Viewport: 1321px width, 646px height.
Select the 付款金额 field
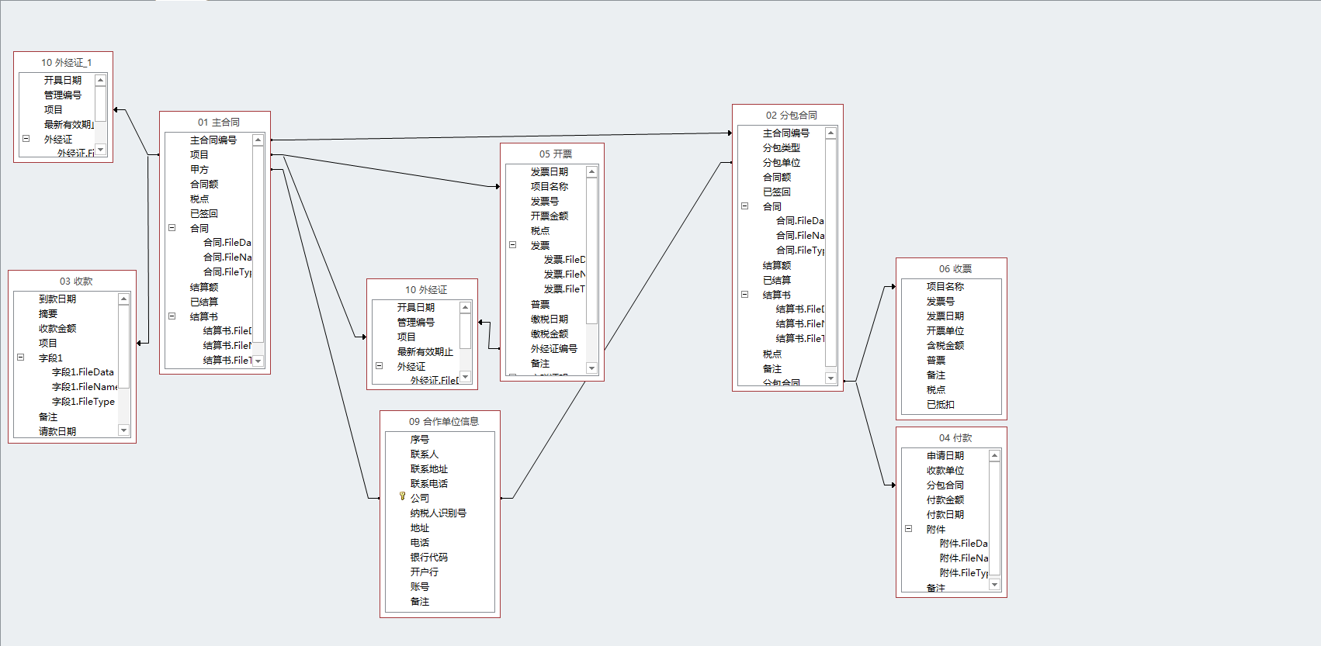pos(945,499)
